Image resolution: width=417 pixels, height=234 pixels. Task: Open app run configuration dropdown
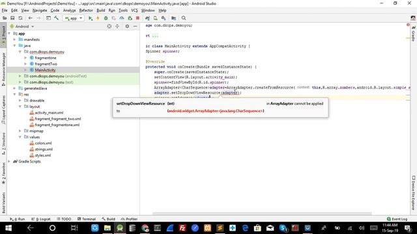click(74, 18)
